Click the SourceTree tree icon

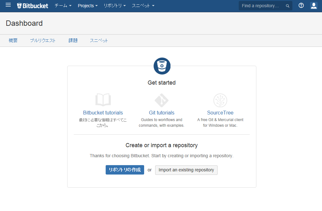(x=220, y=100)
